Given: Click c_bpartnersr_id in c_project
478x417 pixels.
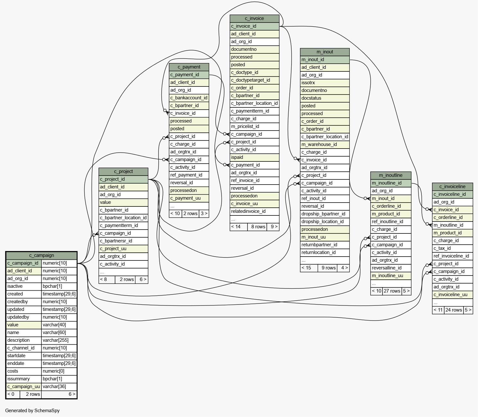Looking at the screenshot, I should tap(123, 241).
